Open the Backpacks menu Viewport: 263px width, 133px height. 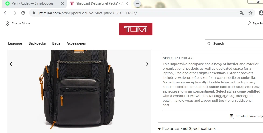pyautogui.click(x=37, y=43)
